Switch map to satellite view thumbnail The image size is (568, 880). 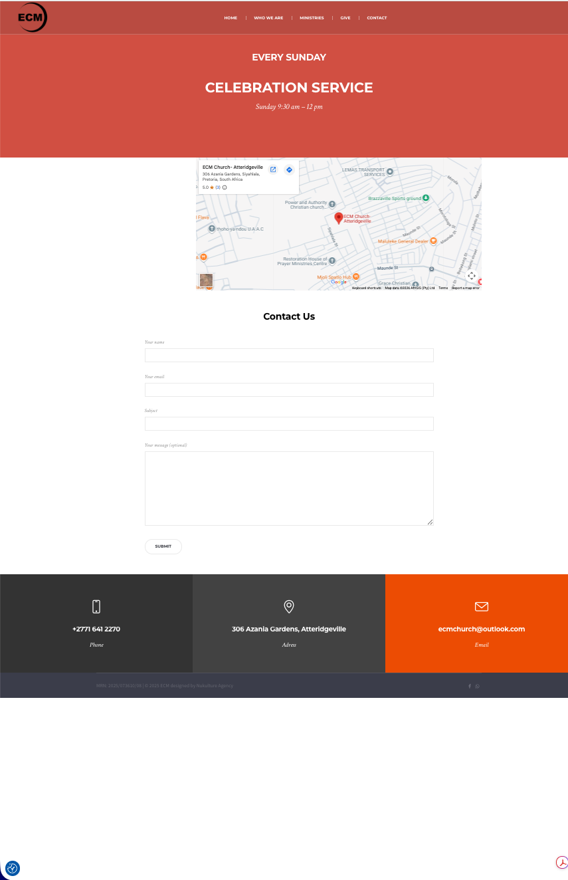(207, 280)
